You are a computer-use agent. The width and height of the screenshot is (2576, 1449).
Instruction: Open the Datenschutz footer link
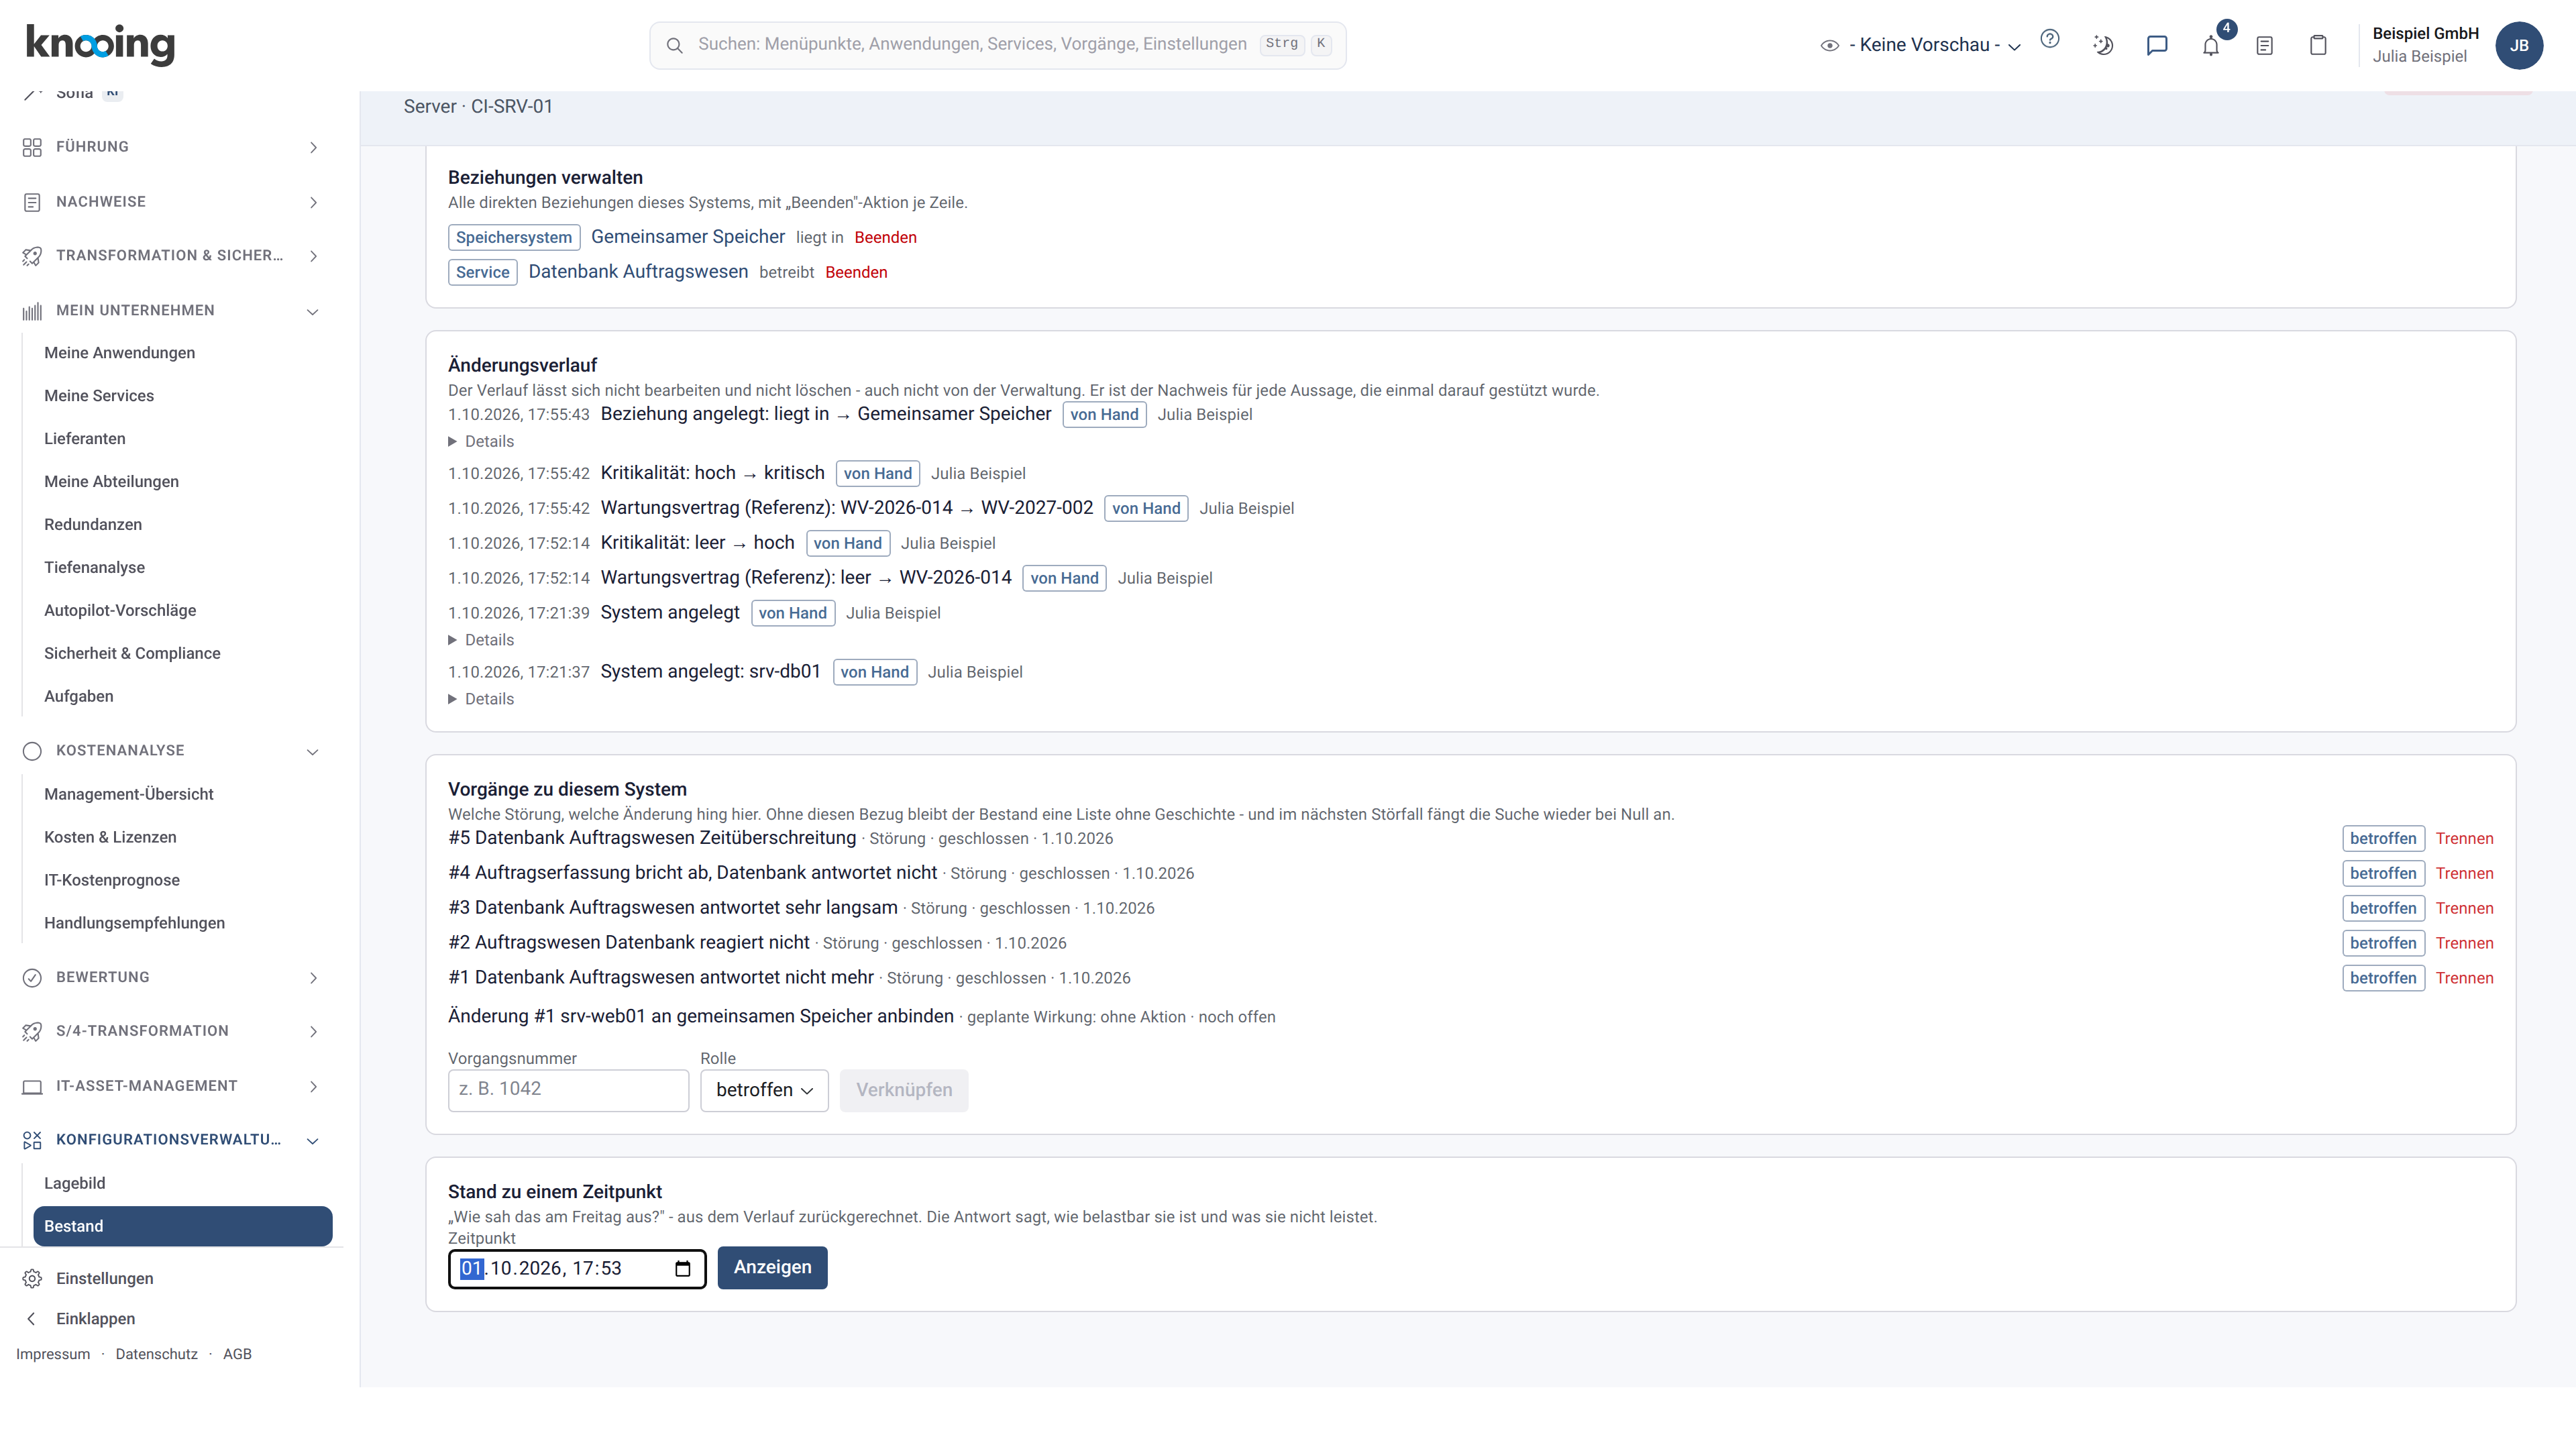(156, 1354)
